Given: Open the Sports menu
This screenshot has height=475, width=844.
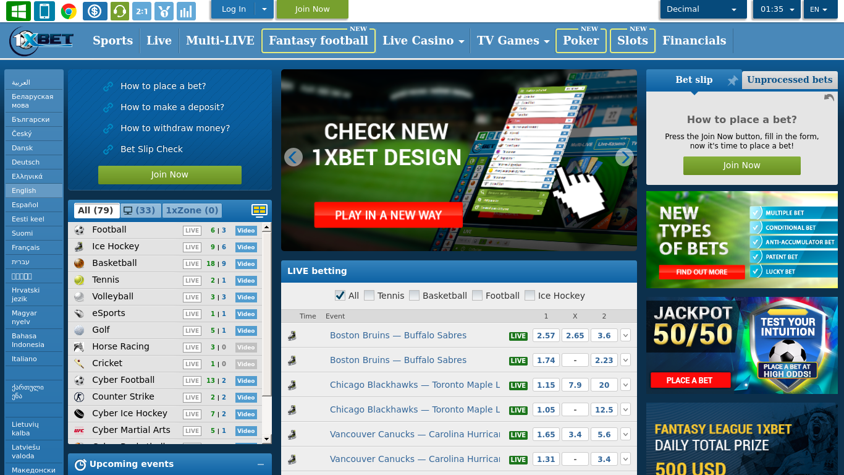Looking at the screenshot, I should pos(112,41).
